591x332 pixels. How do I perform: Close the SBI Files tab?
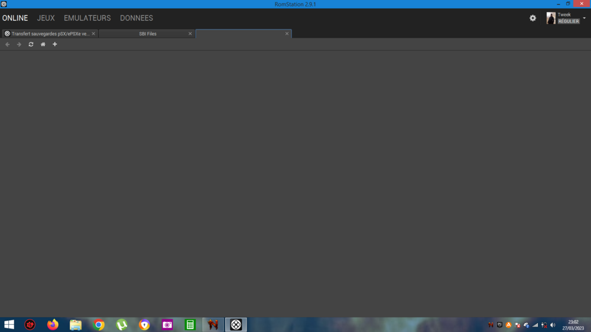point(190,34)
